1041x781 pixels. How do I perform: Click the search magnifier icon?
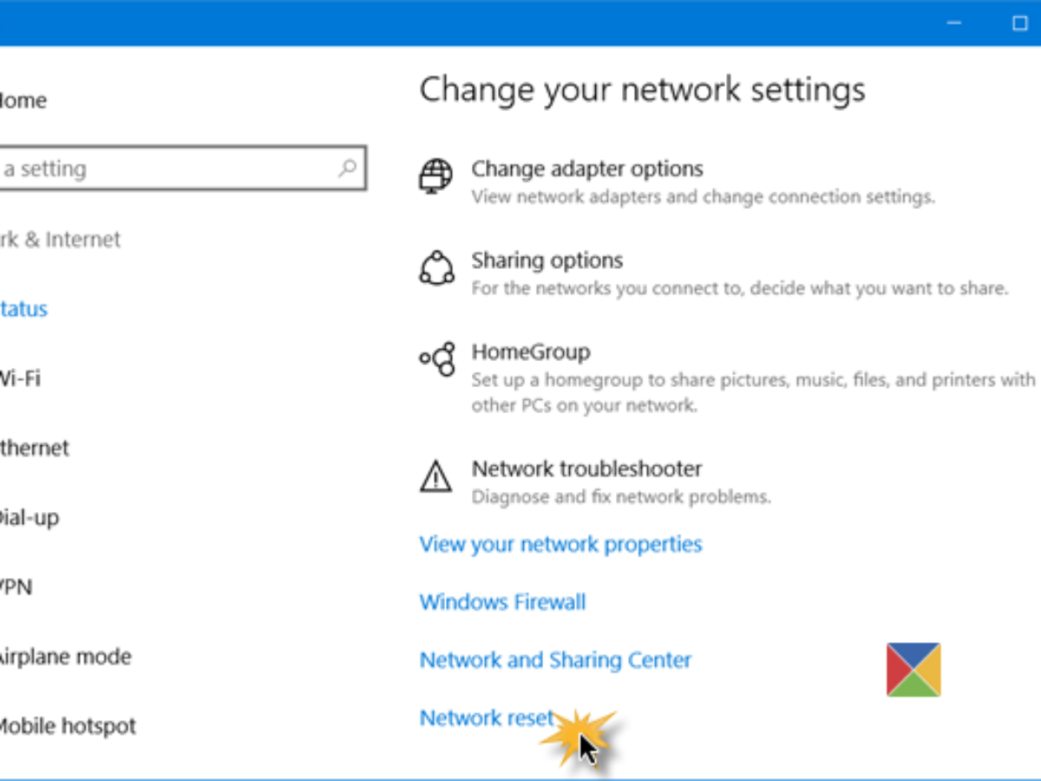[348, 167]
